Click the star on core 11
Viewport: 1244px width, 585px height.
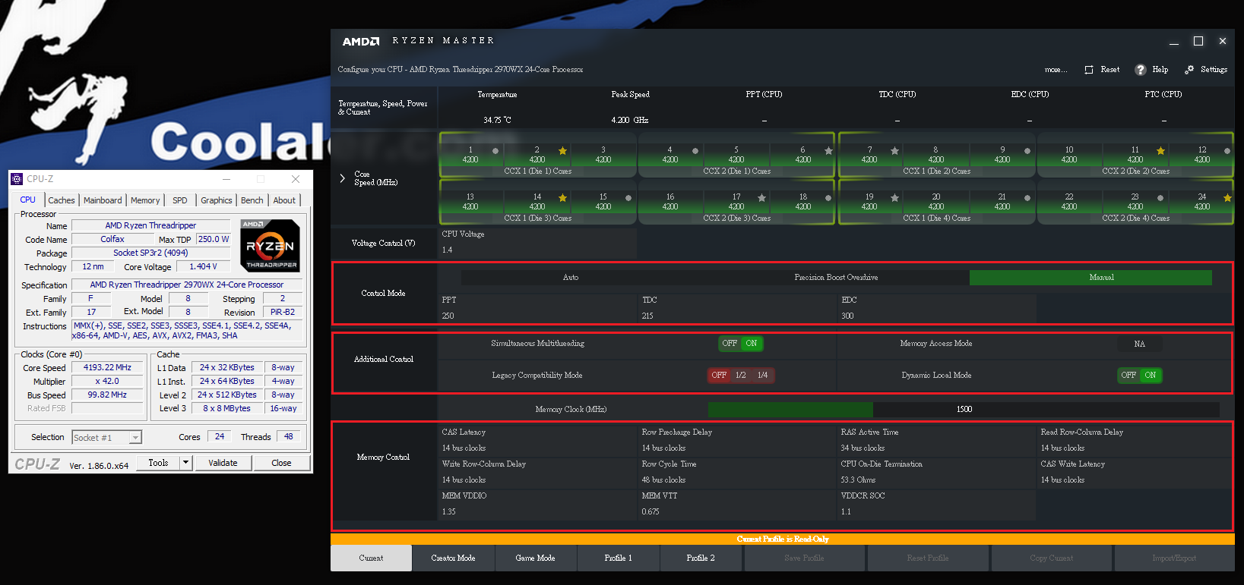pyautogui.click(x=1160, y=151)
